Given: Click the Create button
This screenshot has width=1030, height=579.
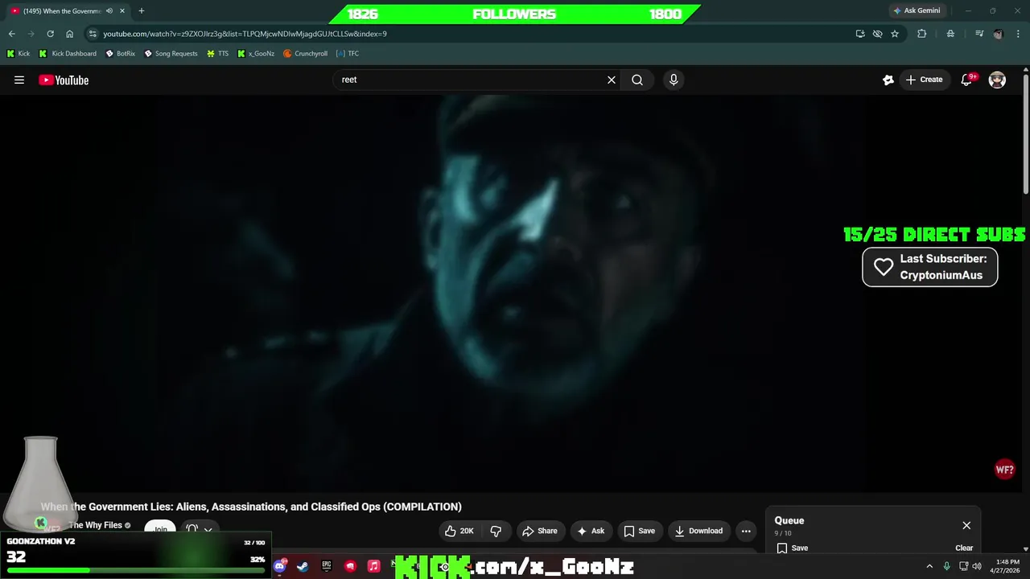Looking at the screenshot, I should (x=924, y=80).
